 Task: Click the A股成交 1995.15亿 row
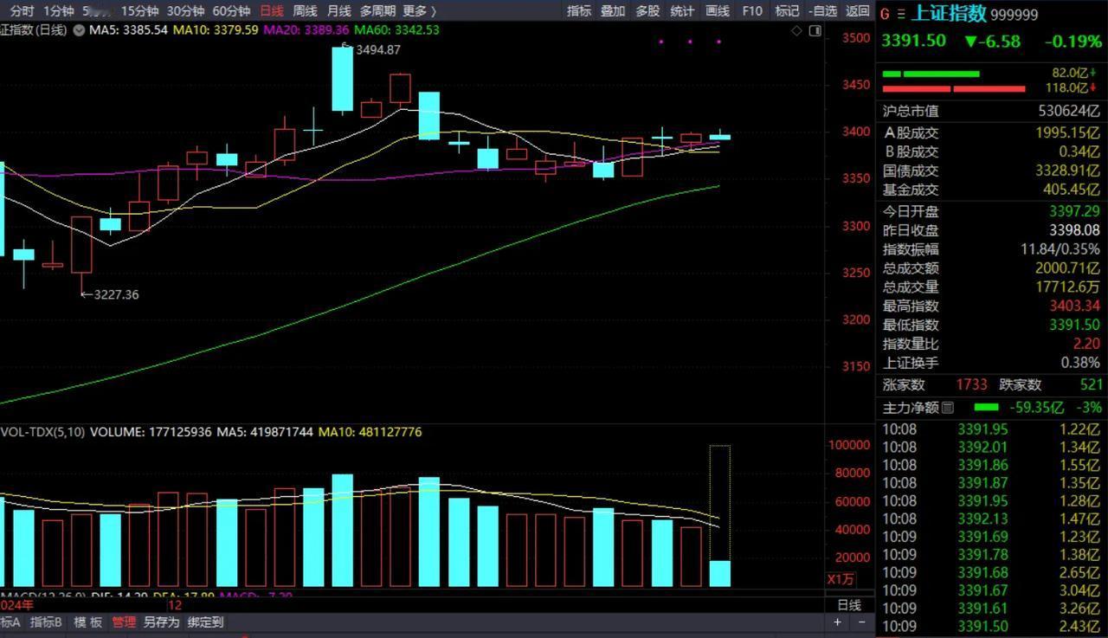(992, 132)
